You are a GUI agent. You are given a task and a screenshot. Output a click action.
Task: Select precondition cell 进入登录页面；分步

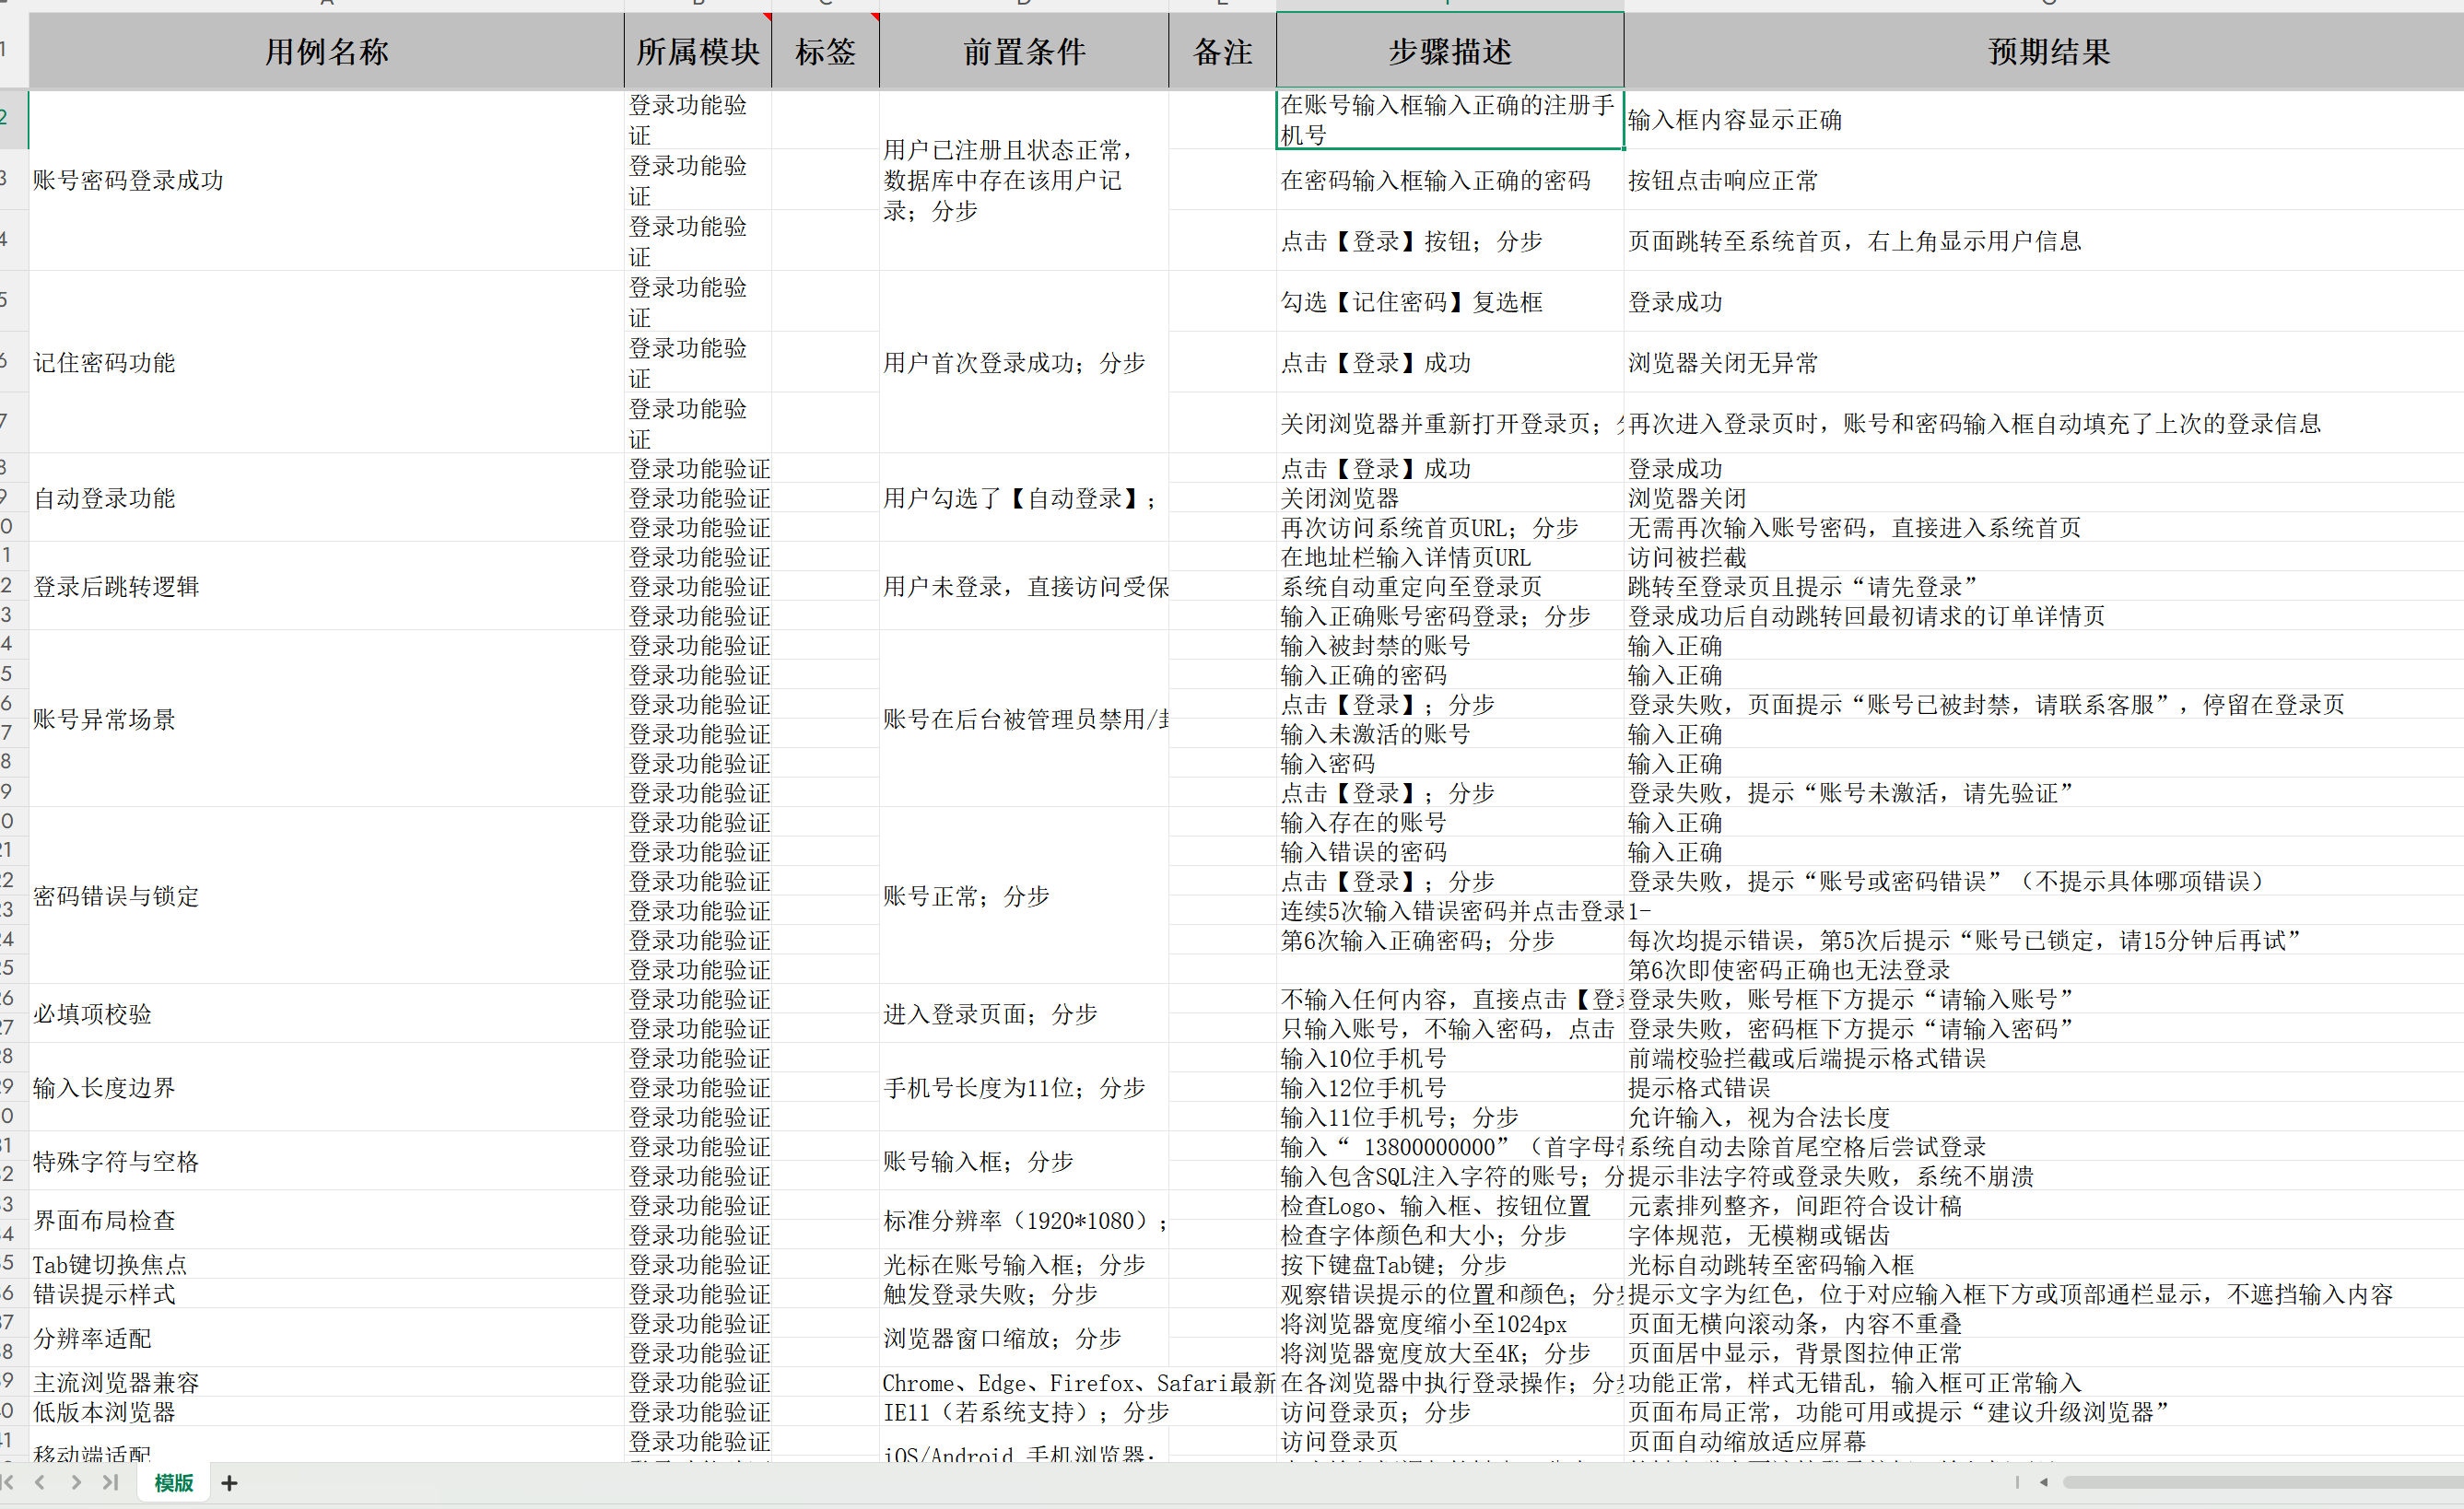[1024, 1014]
